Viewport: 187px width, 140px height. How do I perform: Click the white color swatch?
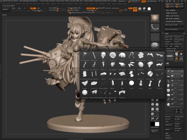[x=157, y=124]
